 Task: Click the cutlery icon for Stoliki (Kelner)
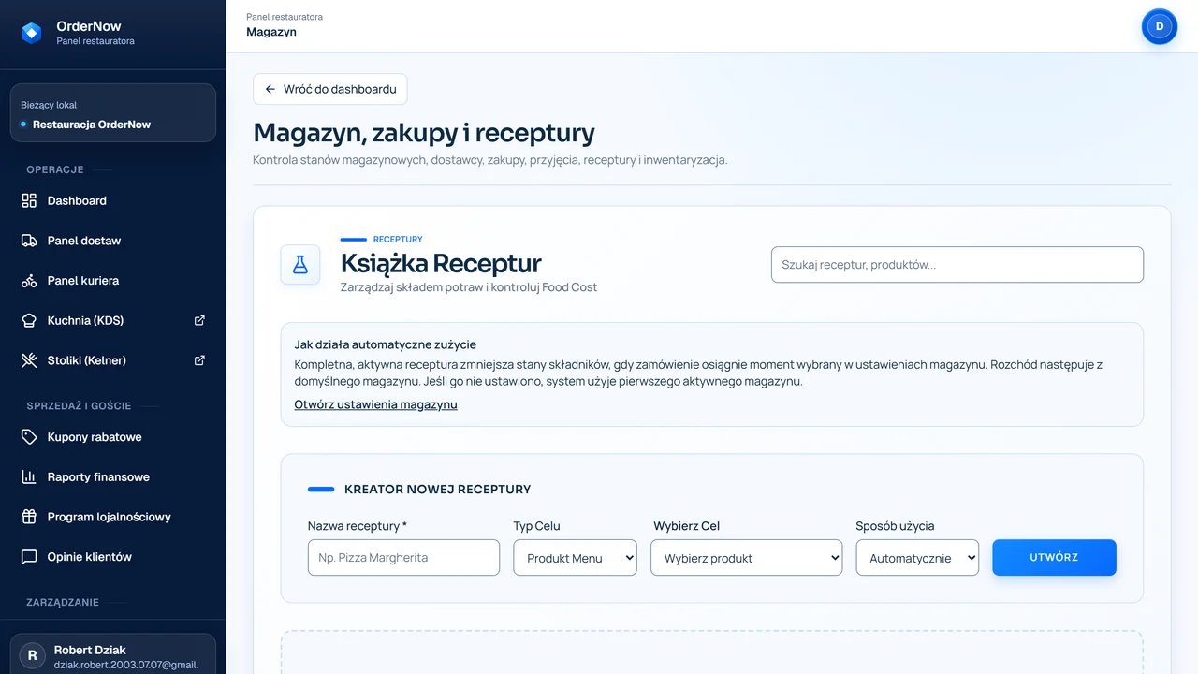click(x=29, y=360)
